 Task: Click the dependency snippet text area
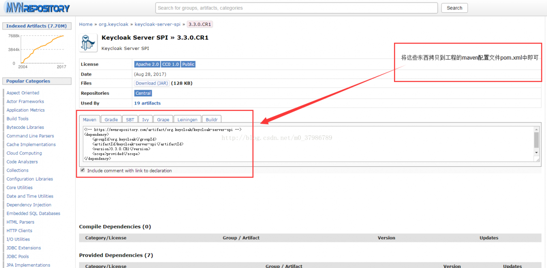click(308, 144)
